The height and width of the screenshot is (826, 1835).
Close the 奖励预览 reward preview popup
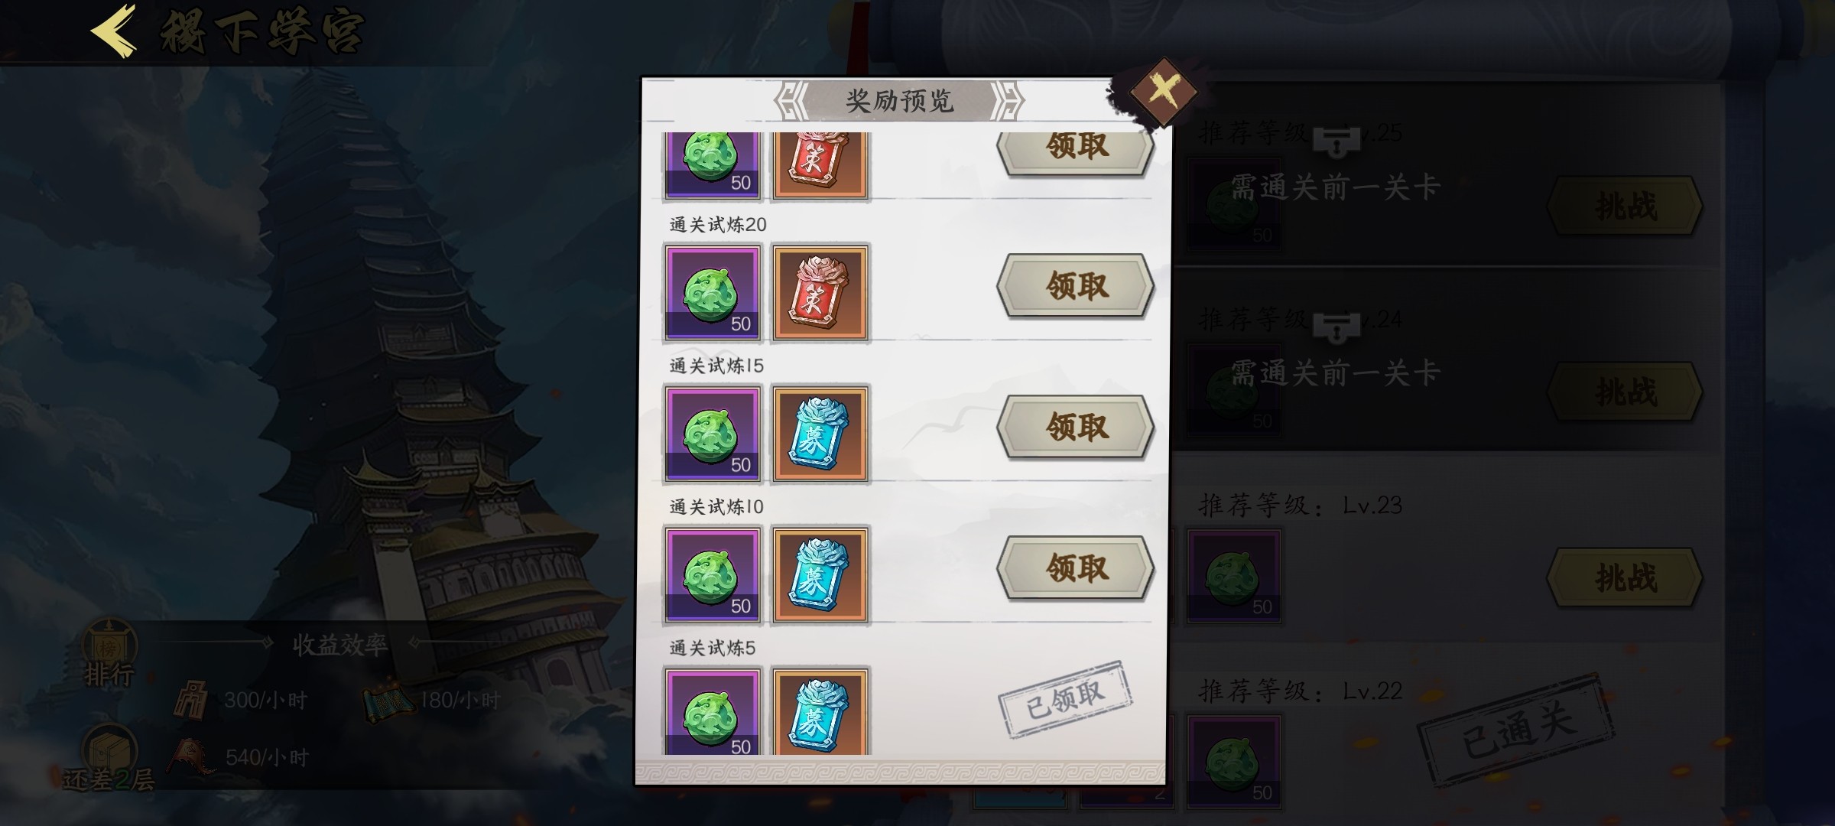point(1162,90)
